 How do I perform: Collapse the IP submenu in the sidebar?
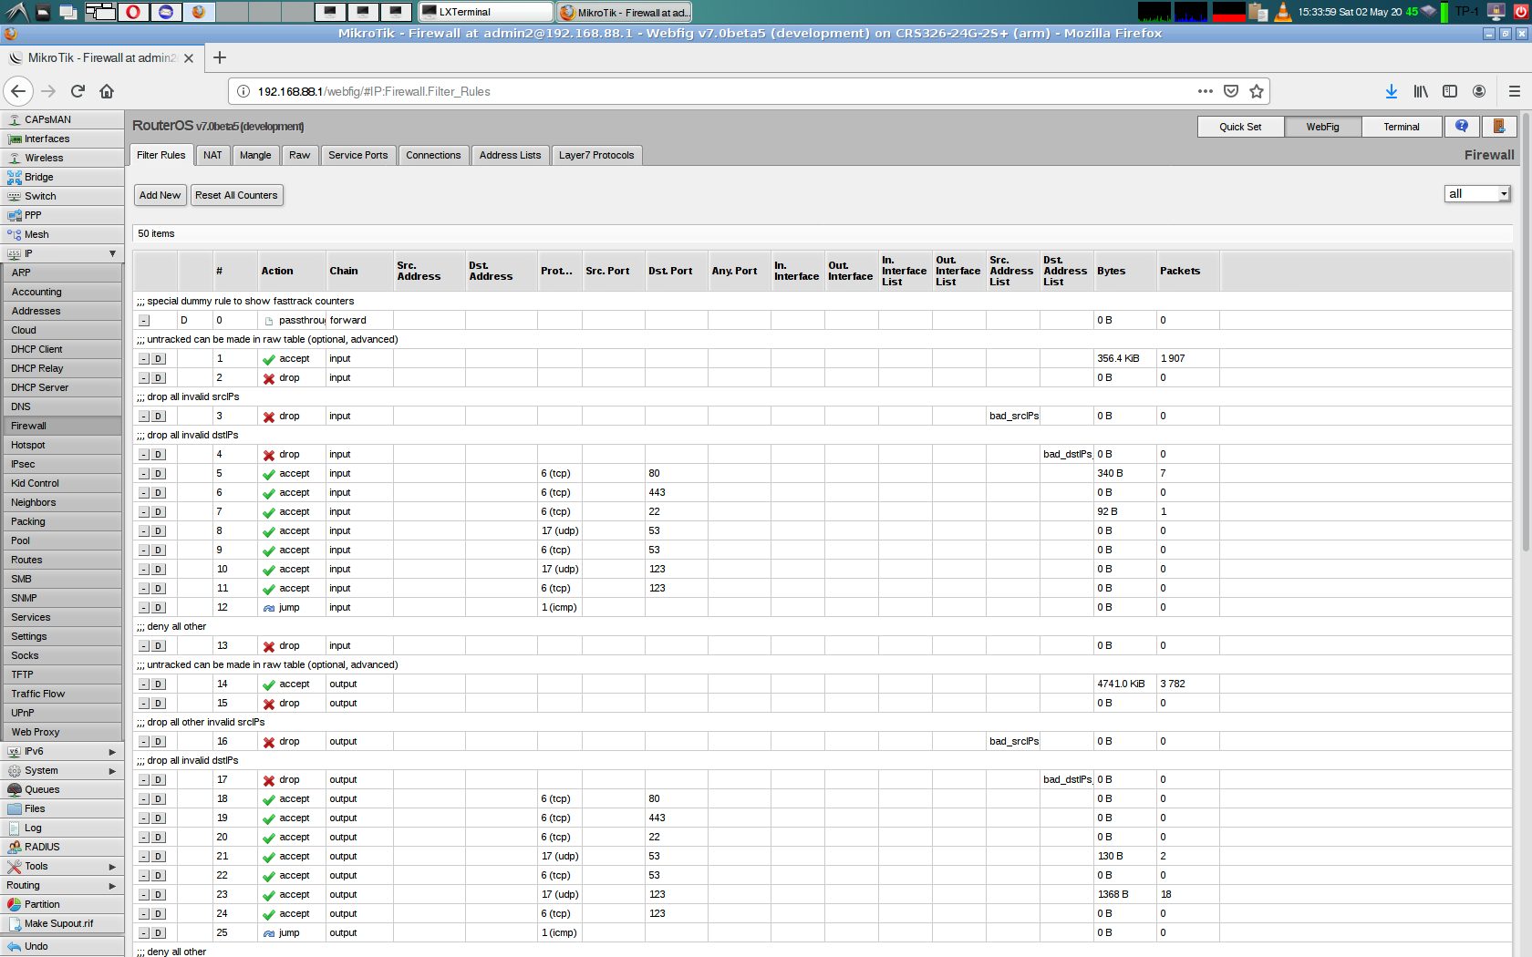coord(62,253)
